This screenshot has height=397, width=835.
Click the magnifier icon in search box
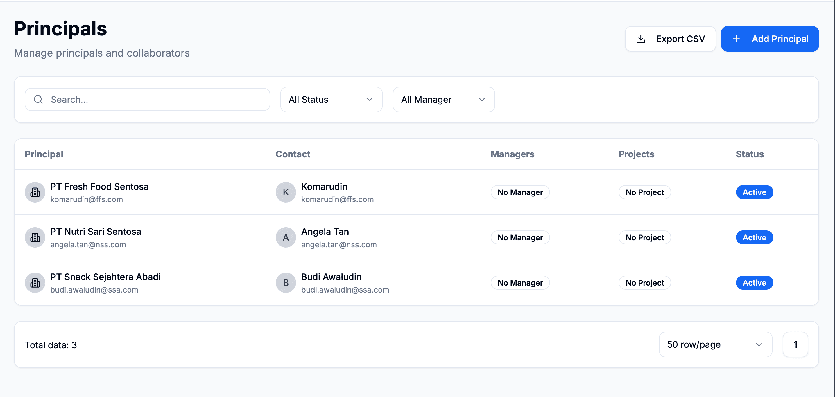[38, 100]
